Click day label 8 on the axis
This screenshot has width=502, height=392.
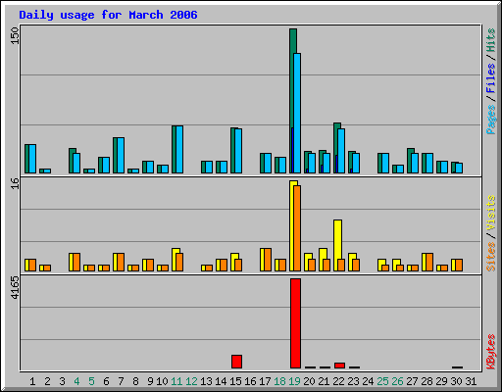pos(135,381)
